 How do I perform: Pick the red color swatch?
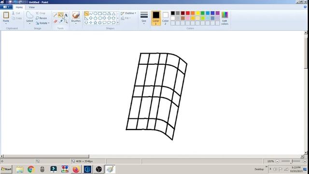click(188, 13)
